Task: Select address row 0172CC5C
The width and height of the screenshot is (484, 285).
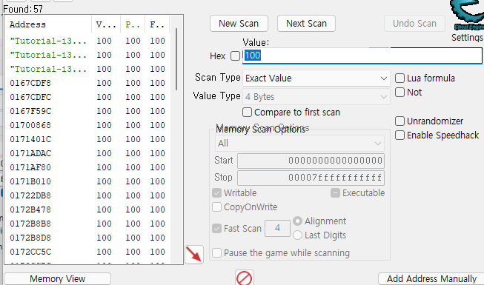Action: (x=87, y=252)
